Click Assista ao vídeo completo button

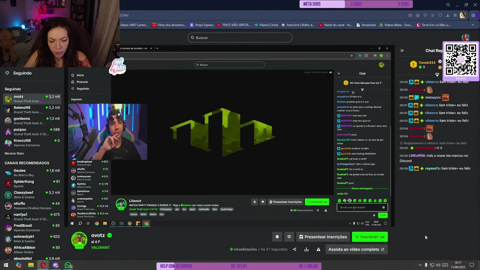[x=356, y=249]
